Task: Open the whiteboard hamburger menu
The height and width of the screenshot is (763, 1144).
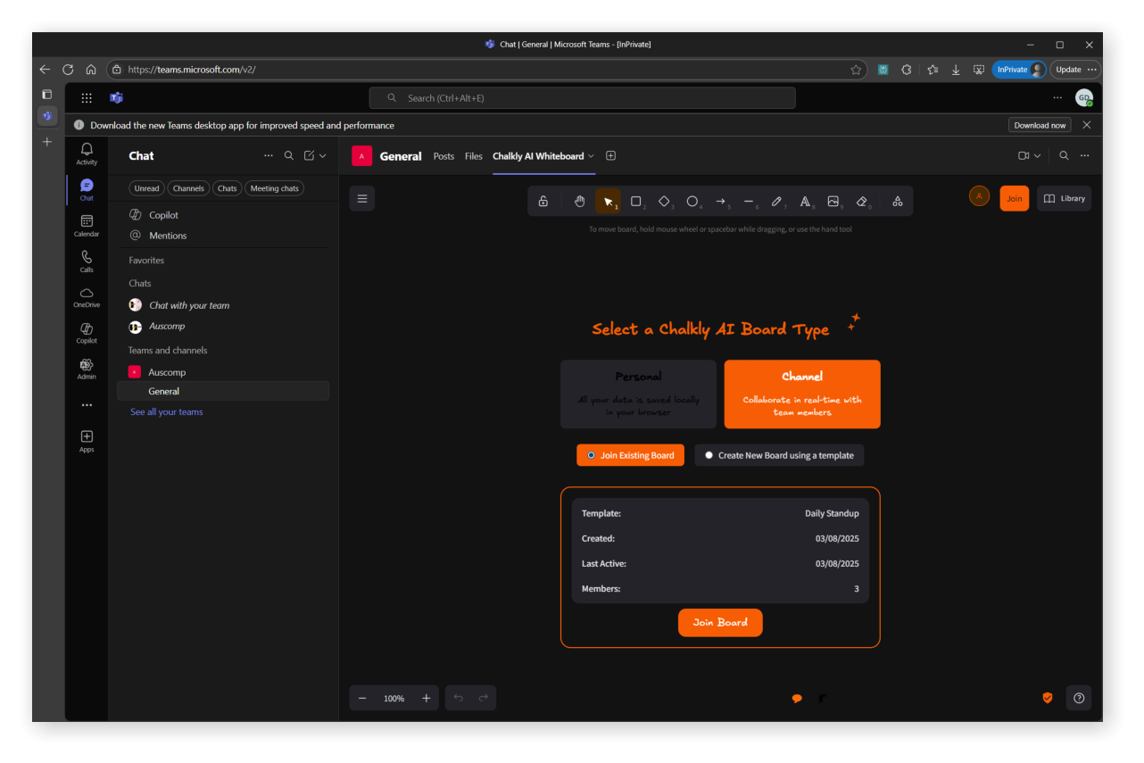Action: pos(362,198)
